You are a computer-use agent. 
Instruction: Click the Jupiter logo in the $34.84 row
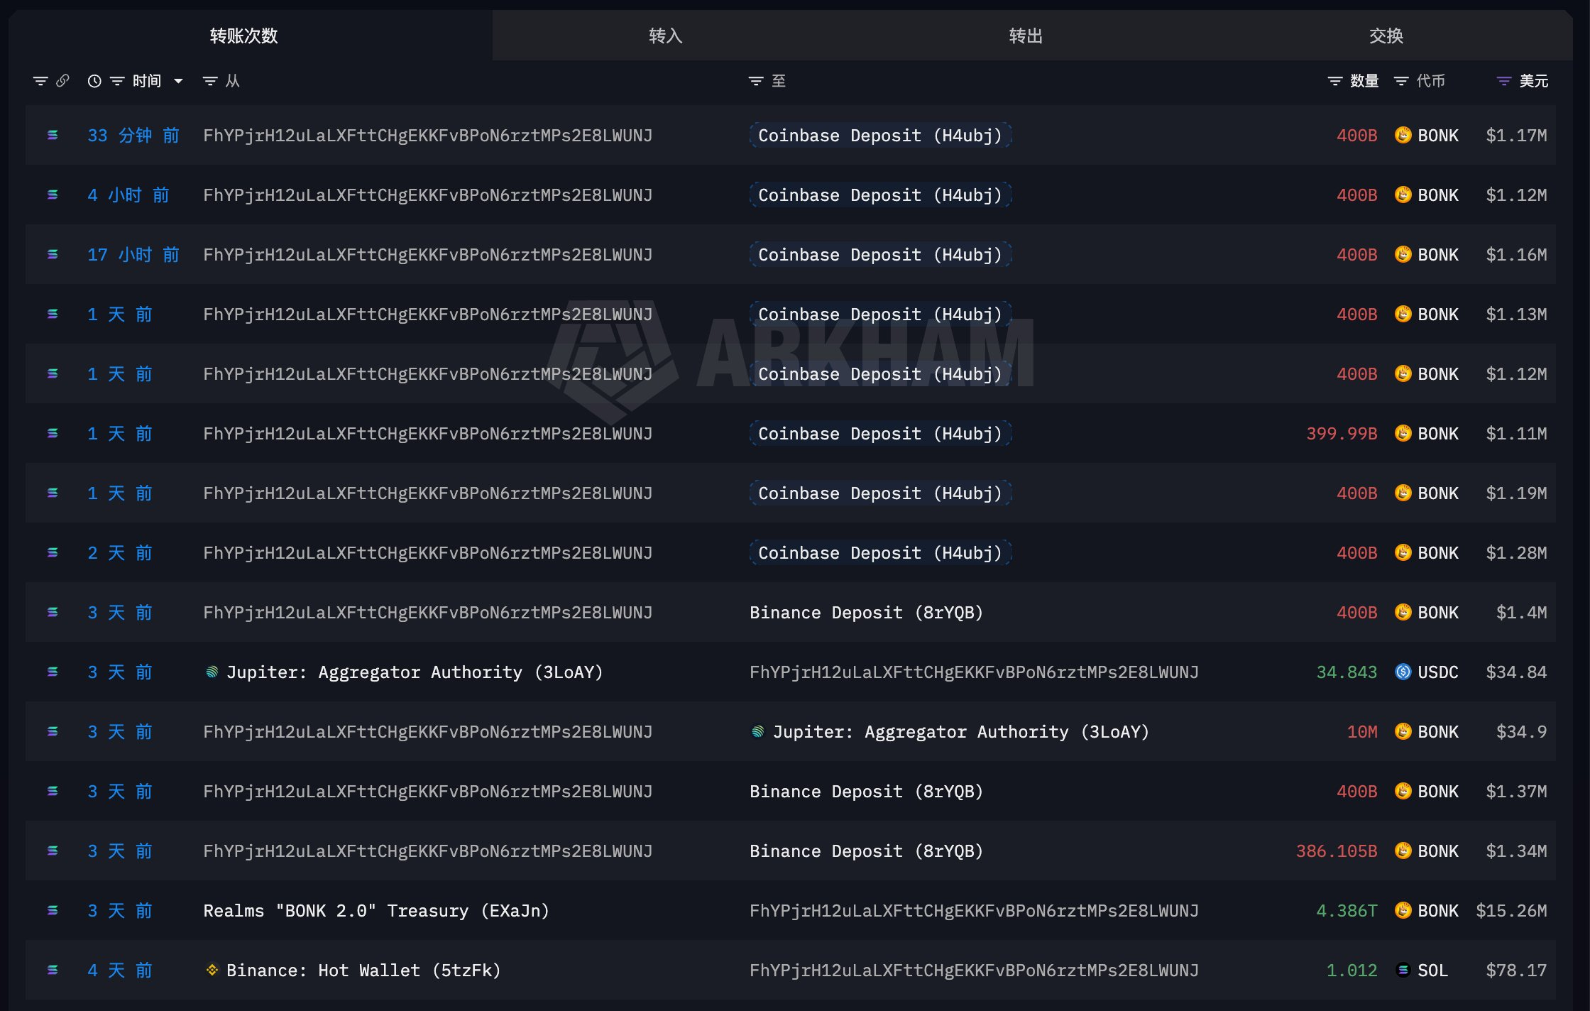click(212, 672)
